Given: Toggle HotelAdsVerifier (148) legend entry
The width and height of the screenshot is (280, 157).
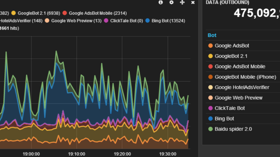Looking at the screenshot, I should [x=21, y=21].
